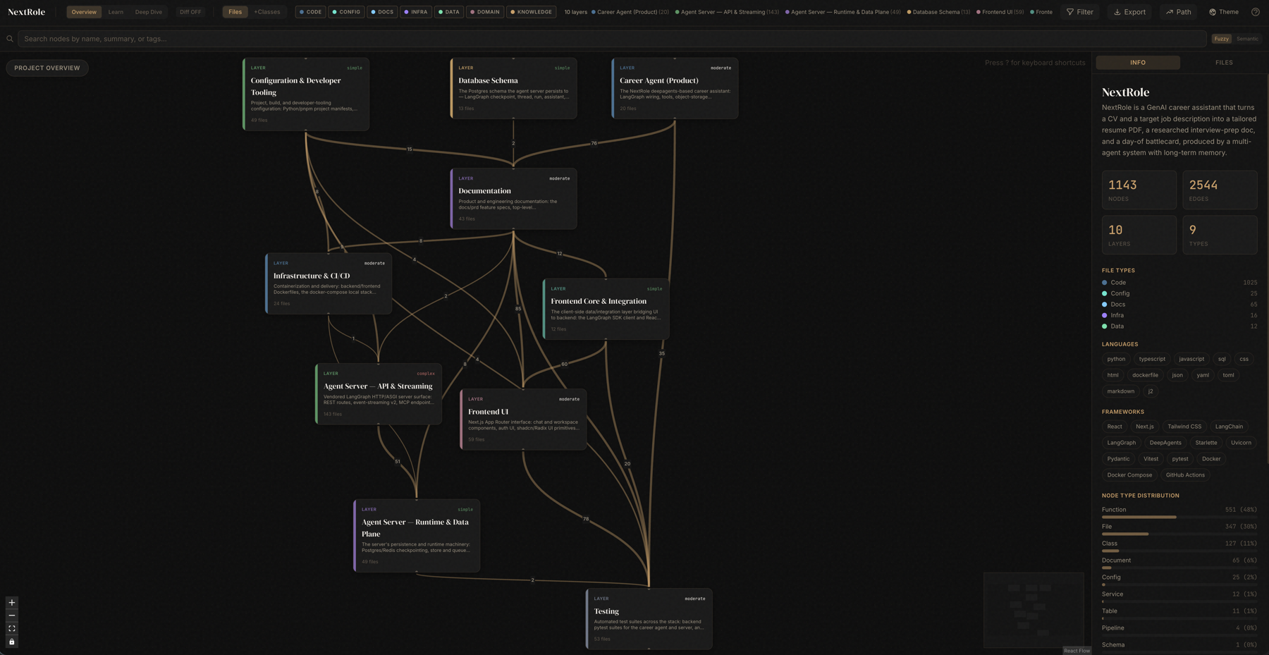Viewport: 1269px width, 655px height.
Task: Open the FILES panel tab
Action: point(1224,63)
